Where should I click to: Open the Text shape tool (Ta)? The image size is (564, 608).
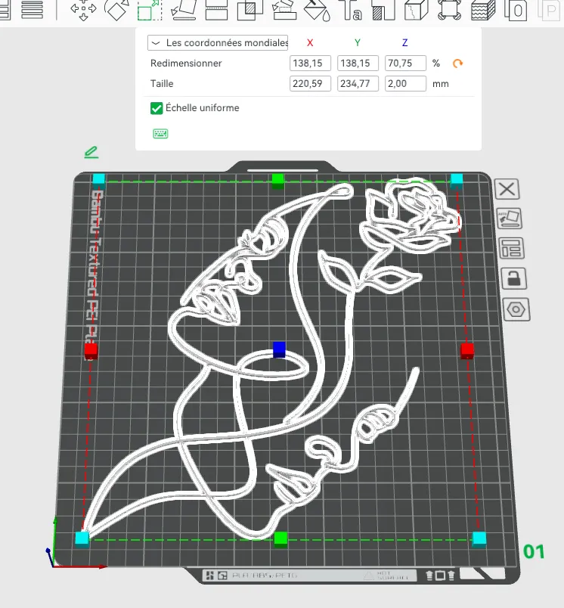[352, 9]
